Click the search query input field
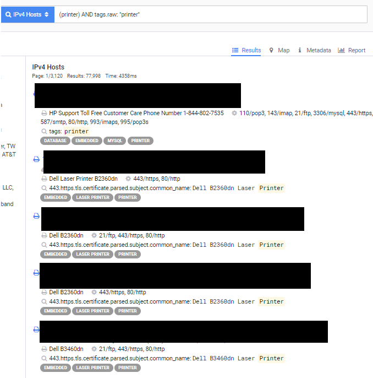 (x=211, y=15)
